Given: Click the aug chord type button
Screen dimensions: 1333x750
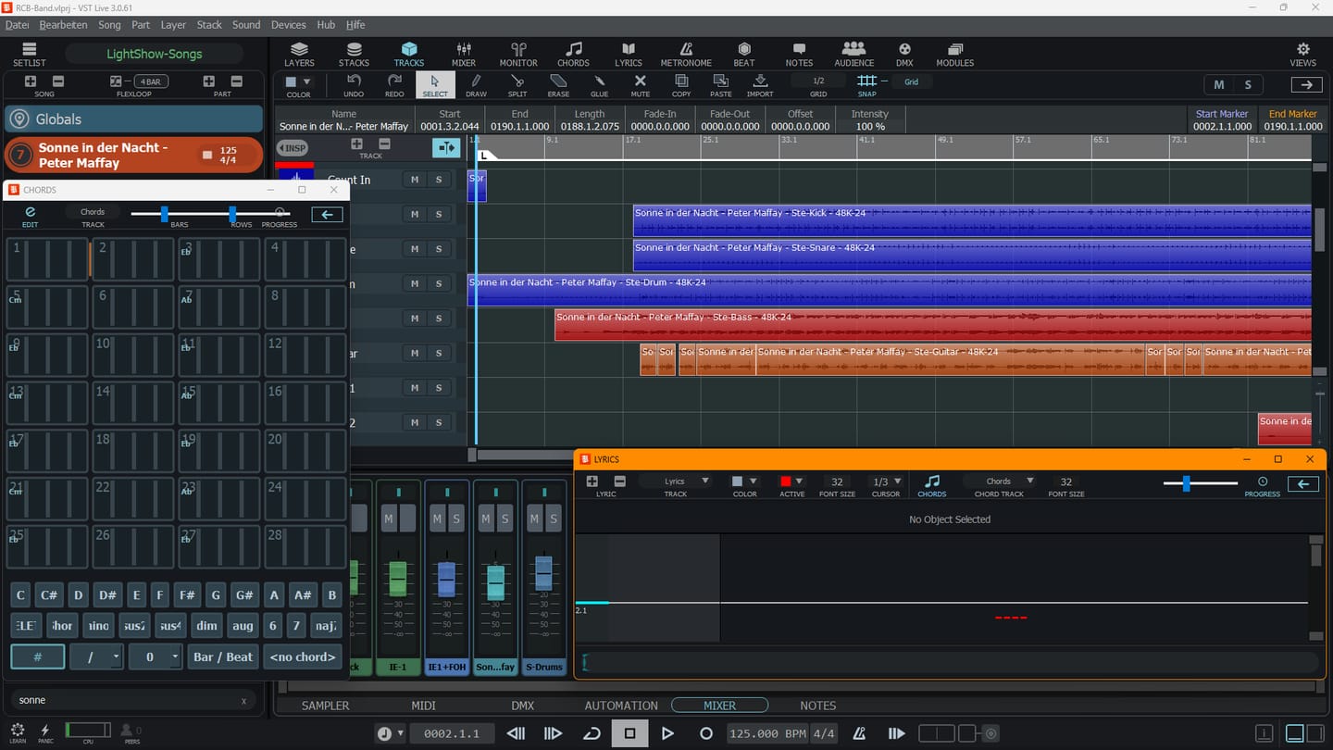Looking at the screenshot, I should click(243, 626).
